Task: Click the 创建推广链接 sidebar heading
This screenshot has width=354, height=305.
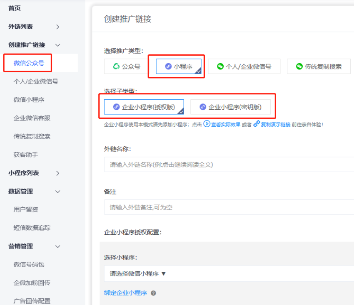Action: pos(27,45)
